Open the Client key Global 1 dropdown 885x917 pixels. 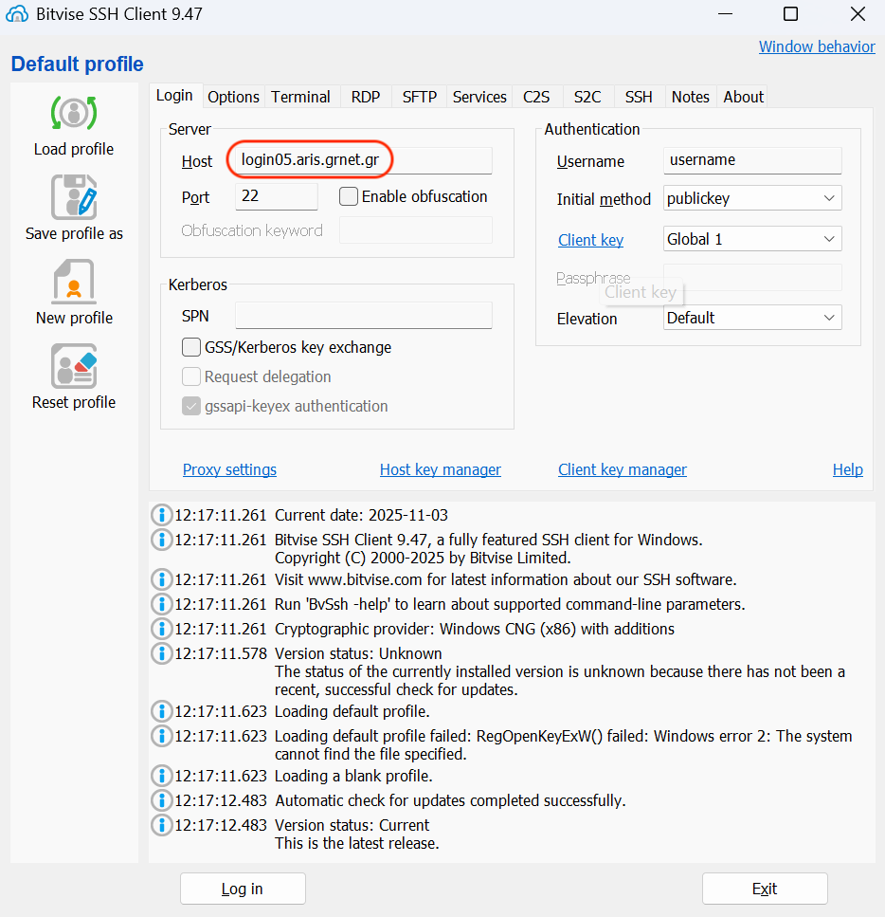(x=752, y=240)
